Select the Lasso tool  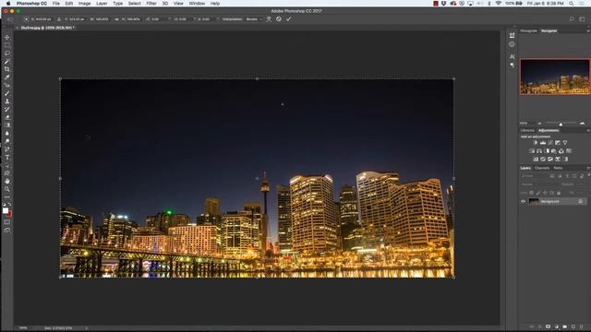click(7, 53)
